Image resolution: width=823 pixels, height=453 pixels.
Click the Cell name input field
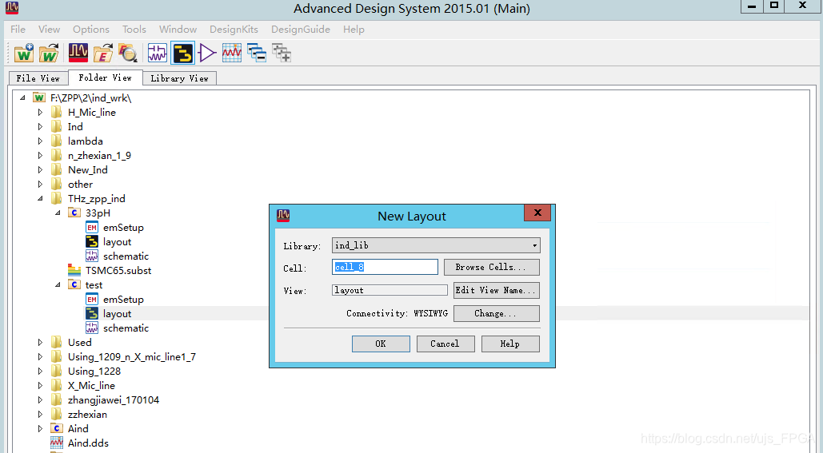385,267
